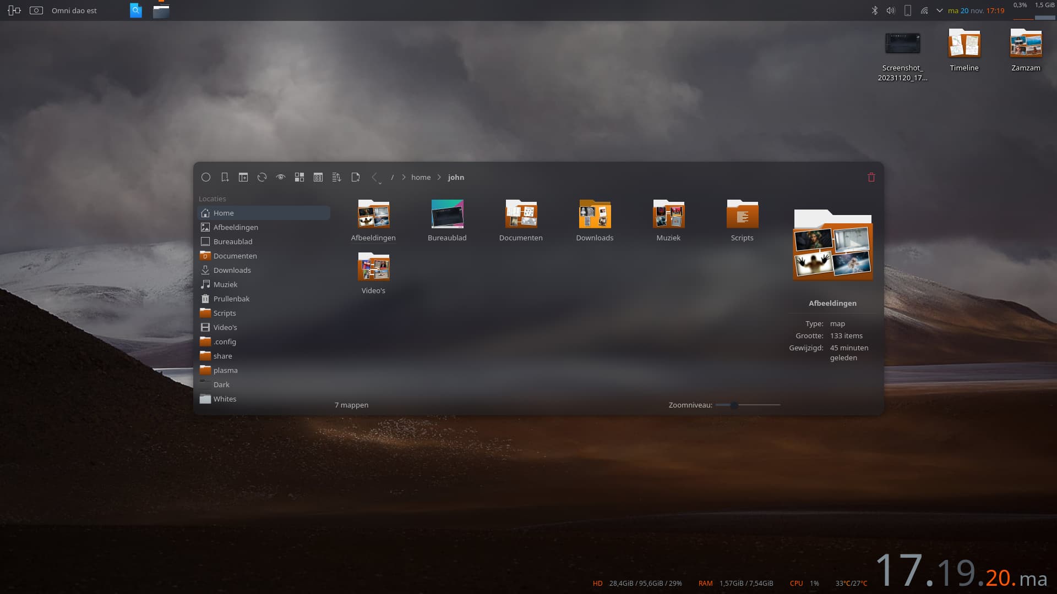Select the Downloads folder in file view
Image resolution: width=1057 pixels, height=594 pixels.
pyautogui.click(x=595, y=220)
